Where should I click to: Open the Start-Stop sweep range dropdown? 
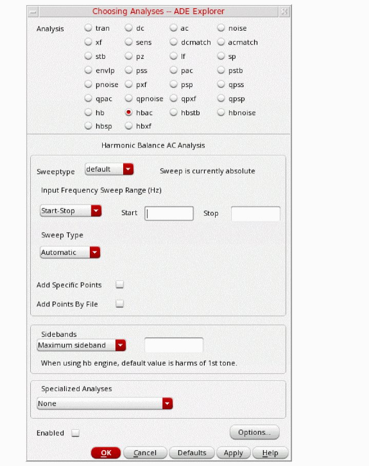pos(71,211)
